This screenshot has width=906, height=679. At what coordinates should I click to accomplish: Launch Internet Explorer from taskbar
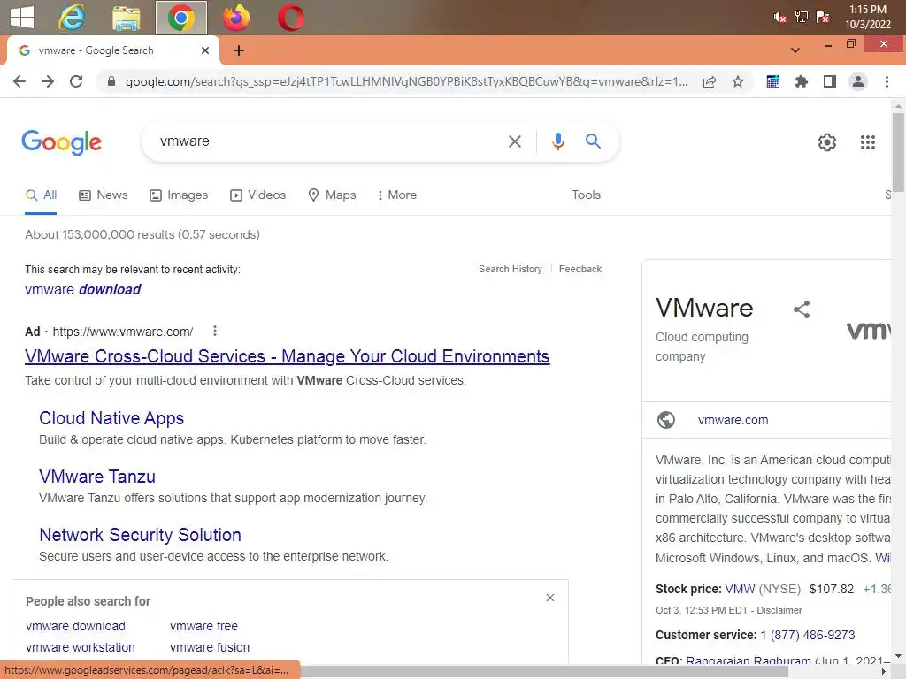pos(73,18)
